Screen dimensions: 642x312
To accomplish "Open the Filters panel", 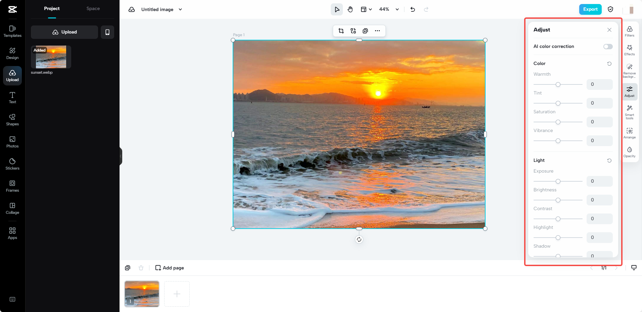I will (x=630, y=32).
